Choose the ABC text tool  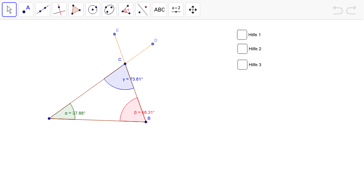[x=159, y=10]
